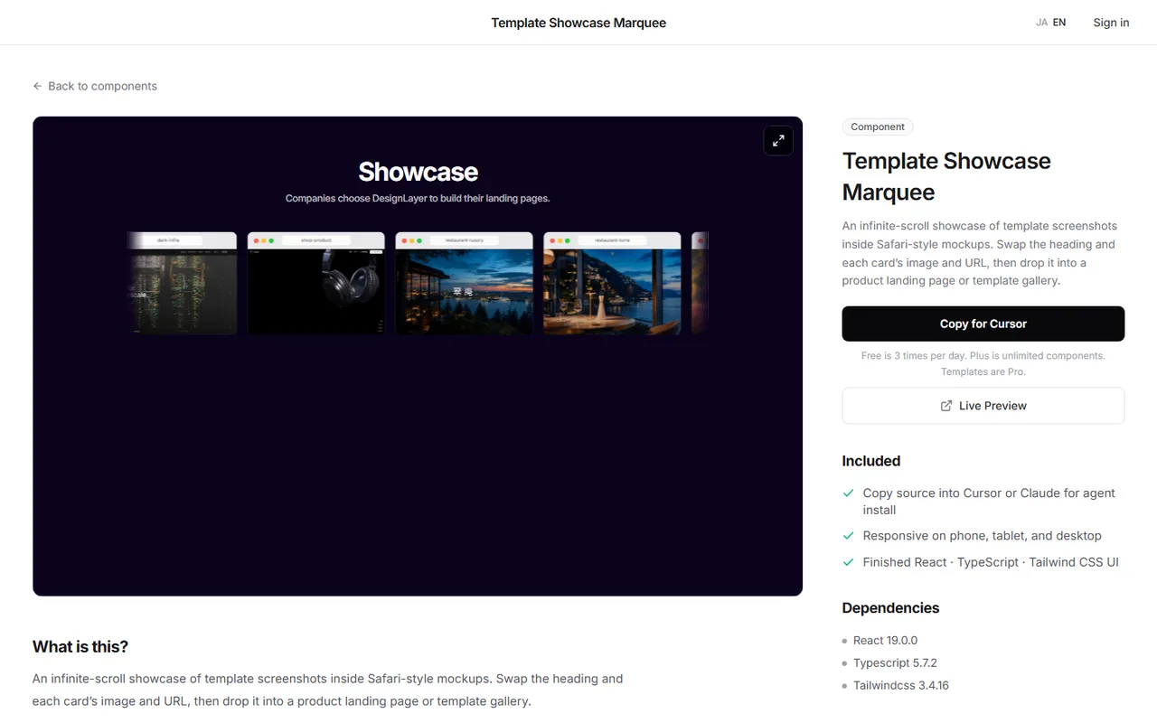
Task: Click the 'Typescript 5.7.2' dependency
Action: coord(895,662)
